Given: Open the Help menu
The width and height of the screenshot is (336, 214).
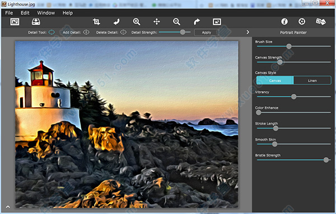Looking at the screenshot, I should coord(68,13).
